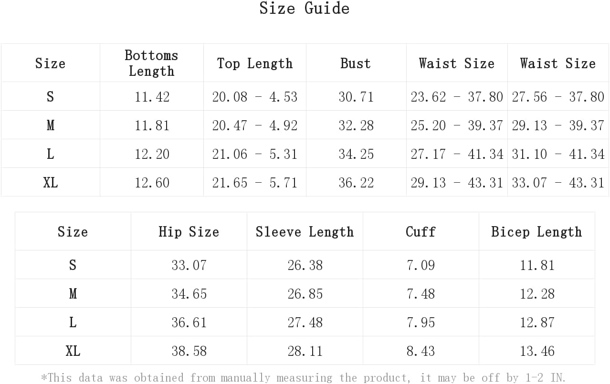610x384 pixels.
Task: Click the XL row label in upper table
Action: 51,183
